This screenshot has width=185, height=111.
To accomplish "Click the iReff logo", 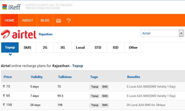I will coord(11,7).
